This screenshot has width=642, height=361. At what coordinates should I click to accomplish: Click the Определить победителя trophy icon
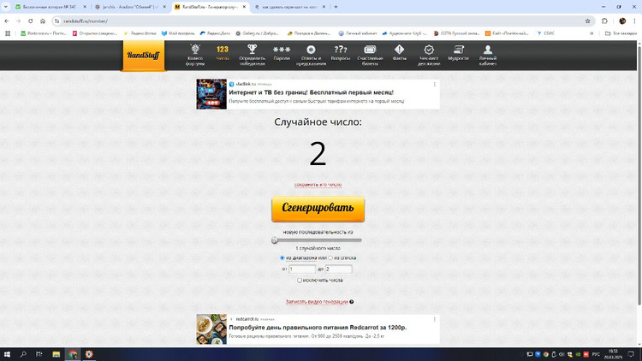[252, 50]
